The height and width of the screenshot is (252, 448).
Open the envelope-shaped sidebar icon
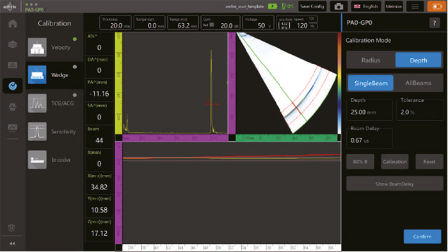tap(13, 65)
